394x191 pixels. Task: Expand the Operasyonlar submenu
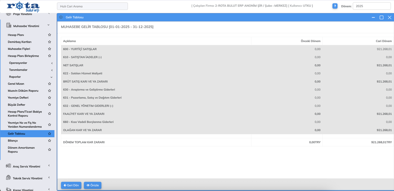click(x=52, y=63)
